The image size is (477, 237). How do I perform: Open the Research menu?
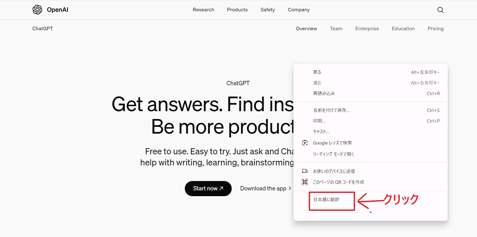point(203,10)
